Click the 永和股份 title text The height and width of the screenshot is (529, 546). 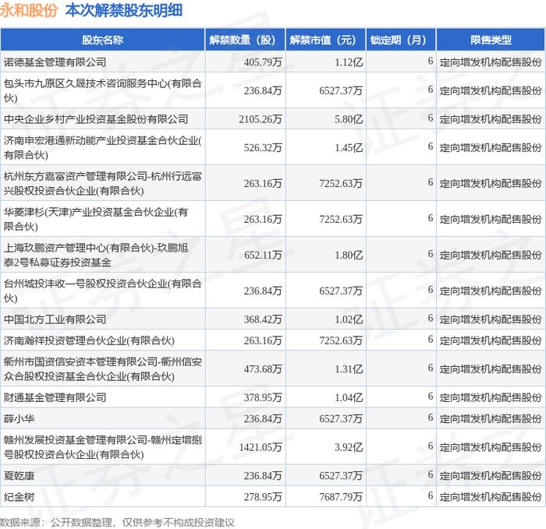click(x=29, y=10)
